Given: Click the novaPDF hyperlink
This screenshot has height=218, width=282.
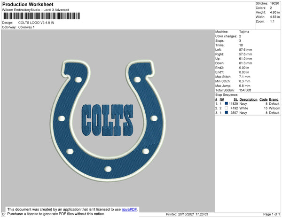Looking at the screenshot, I should (129, 210).
